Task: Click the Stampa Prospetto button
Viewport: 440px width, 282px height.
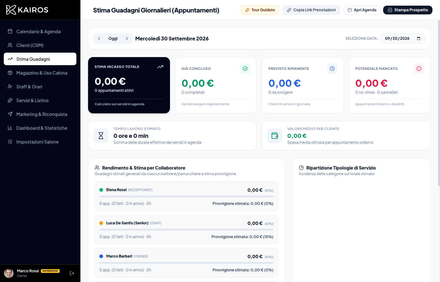Action: (x=408, y=10)
